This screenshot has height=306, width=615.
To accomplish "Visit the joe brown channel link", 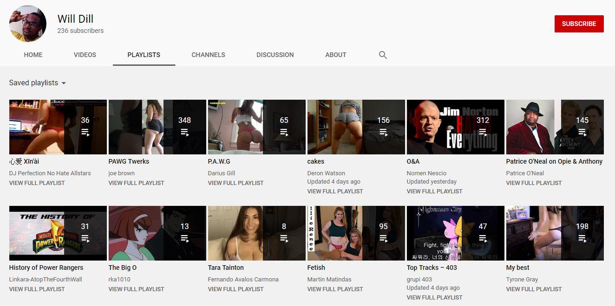I will tap(122, 173).
